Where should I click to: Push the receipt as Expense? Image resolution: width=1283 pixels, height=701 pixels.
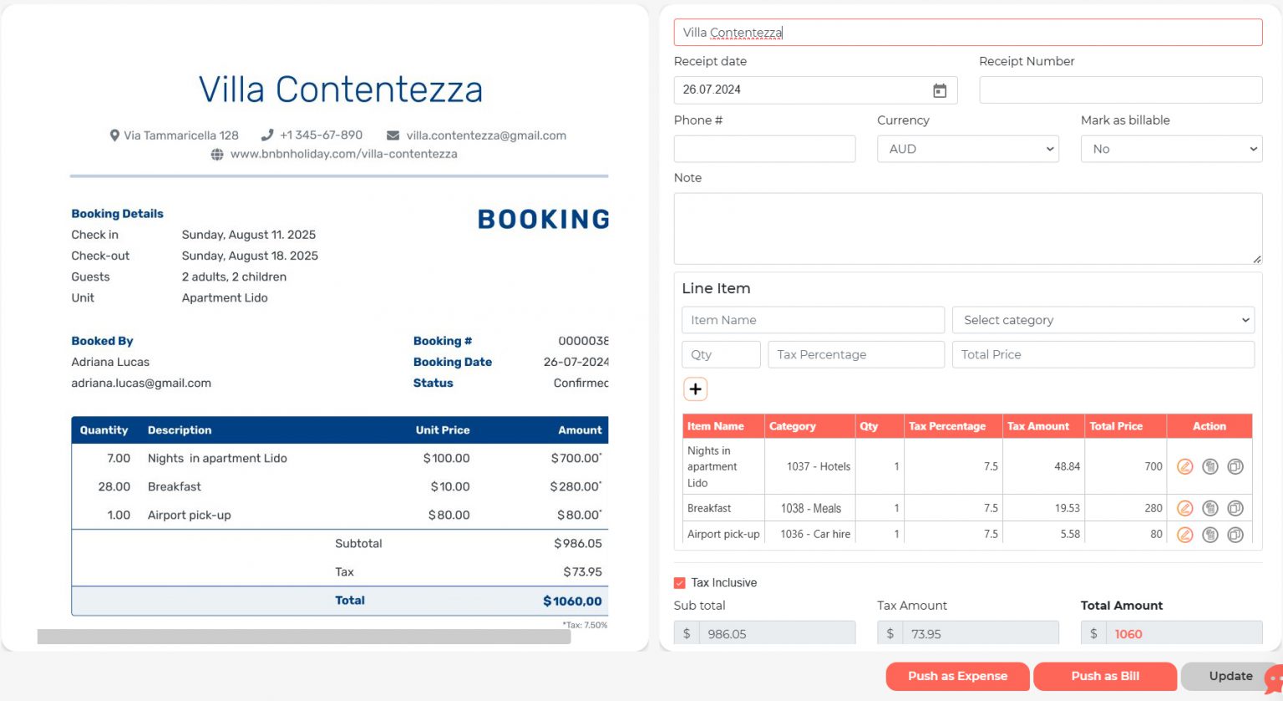pos(957,677)
